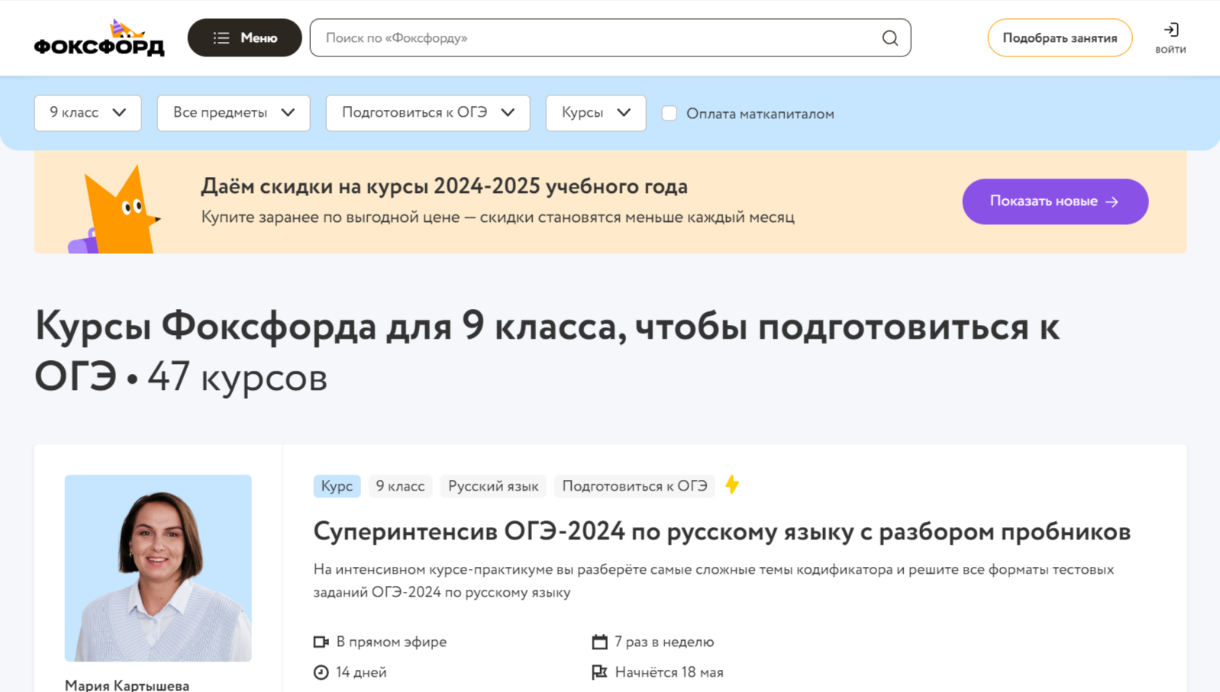
Task: Click the В прямом эфире camera icon
Action: 321,642
